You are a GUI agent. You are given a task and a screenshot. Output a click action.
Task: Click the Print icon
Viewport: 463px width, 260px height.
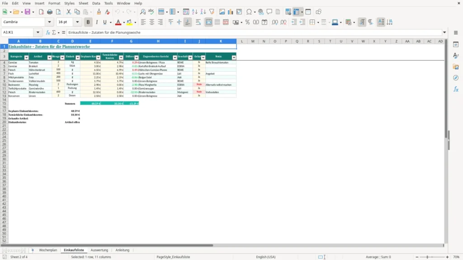(x=50, y=12)
